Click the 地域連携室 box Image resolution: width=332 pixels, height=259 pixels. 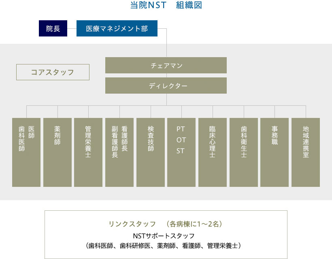(x=306, y=152)
